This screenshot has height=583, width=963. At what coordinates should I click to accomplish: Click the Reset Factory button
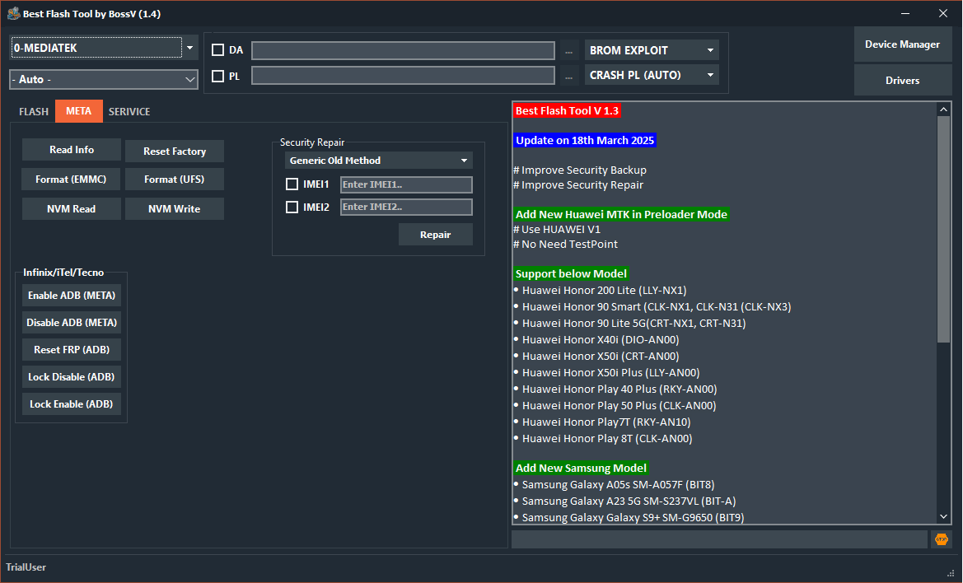pos(175,151)
